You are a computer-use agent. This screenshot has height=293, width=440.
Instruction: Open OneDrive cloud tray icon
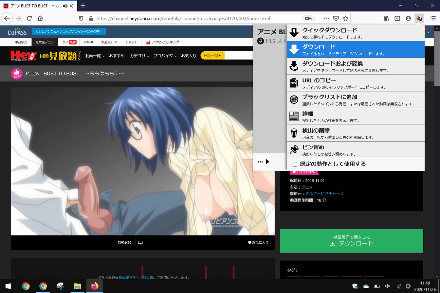pyautogui.click(x=366, y=286)
